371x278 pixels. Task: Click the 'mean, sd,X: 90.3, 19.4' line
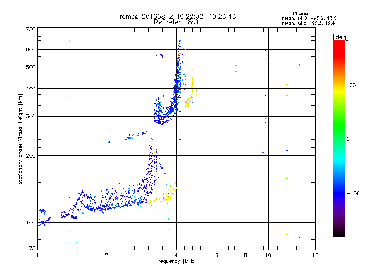308,23
